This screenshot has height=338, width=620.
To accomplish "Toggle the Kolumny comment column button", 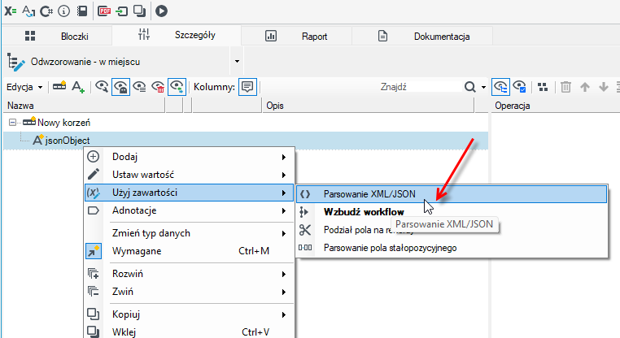I will coord(247,87).
